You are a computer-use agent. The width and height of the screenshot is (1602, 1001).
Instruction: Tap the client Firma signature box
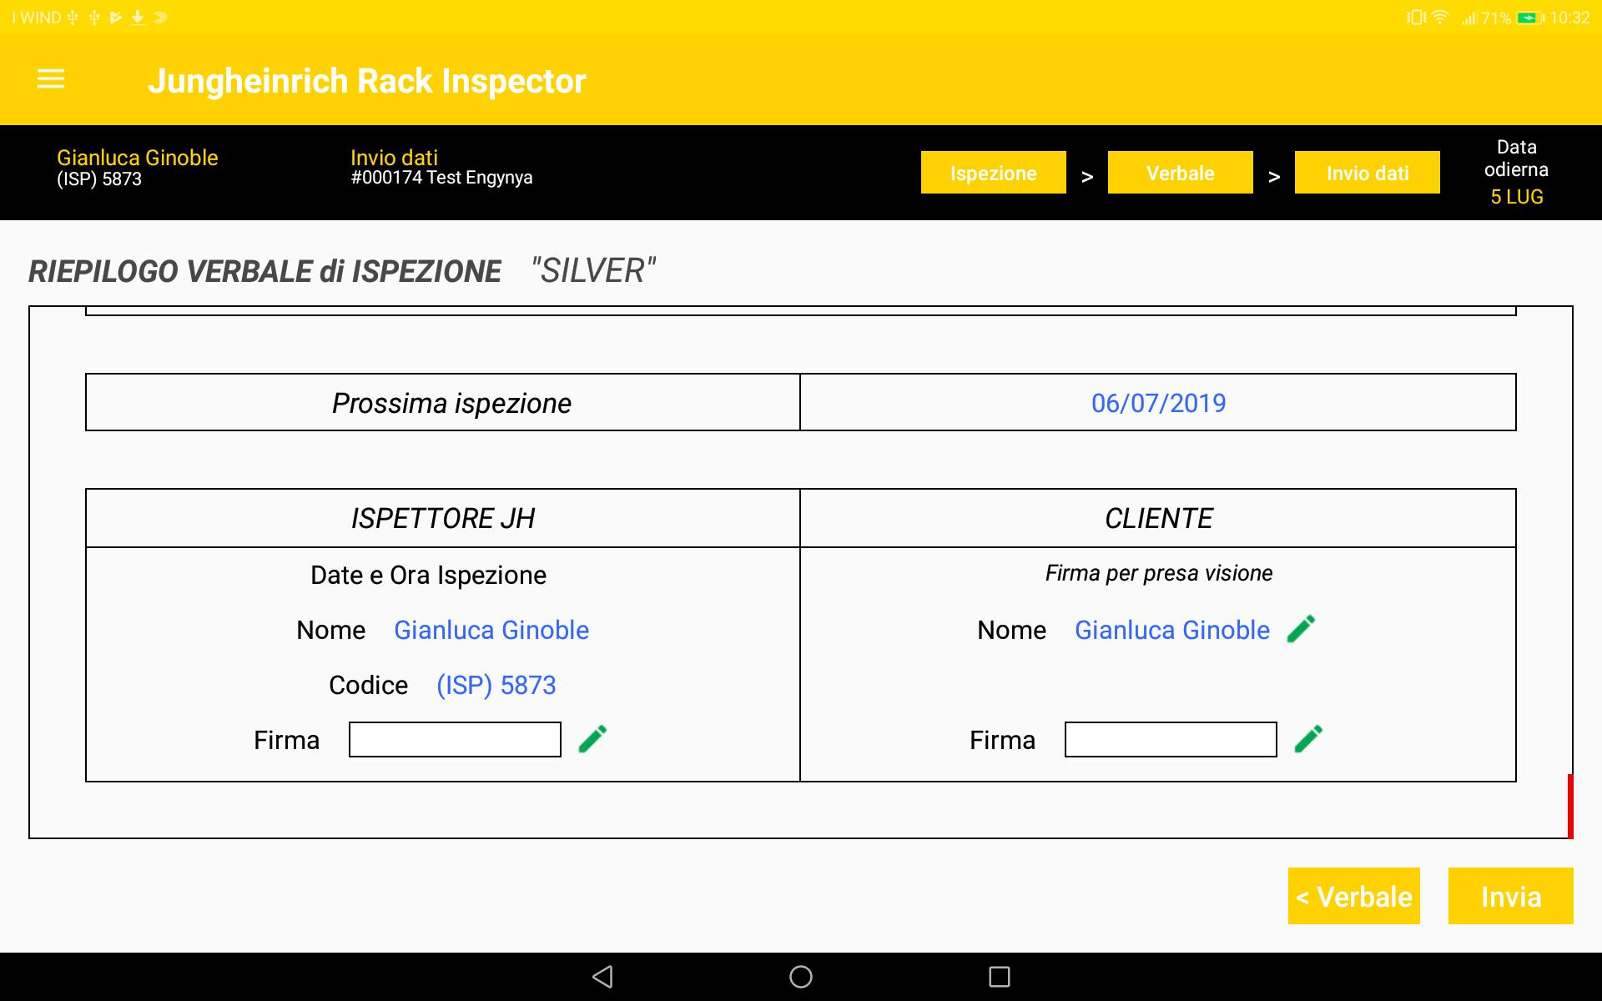[x=1171, y=740]
